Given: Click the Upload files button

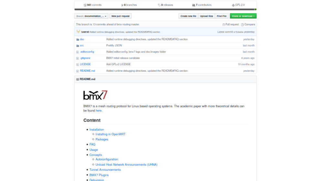Looking at the screenshot, I should 207,16.
